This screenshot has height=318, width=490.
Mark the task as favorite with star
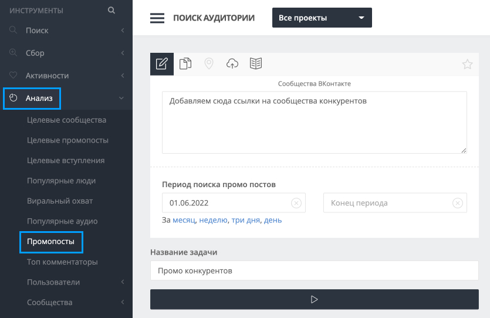pyautogui.click(x=467, y=65)
